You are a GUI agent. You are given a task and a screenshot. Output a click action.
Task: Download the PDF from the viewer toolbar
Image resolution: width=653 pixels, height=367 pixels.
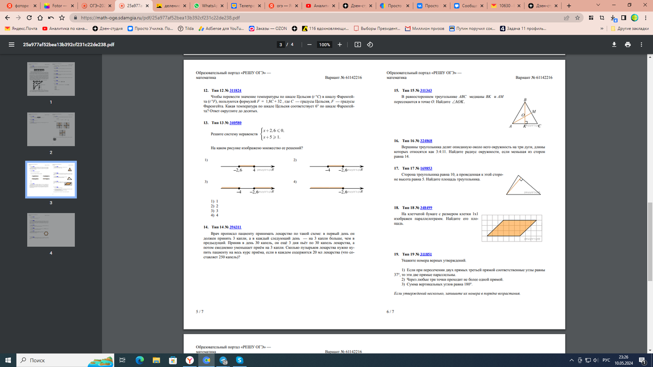pyautogui.click(x=614, y=45)
